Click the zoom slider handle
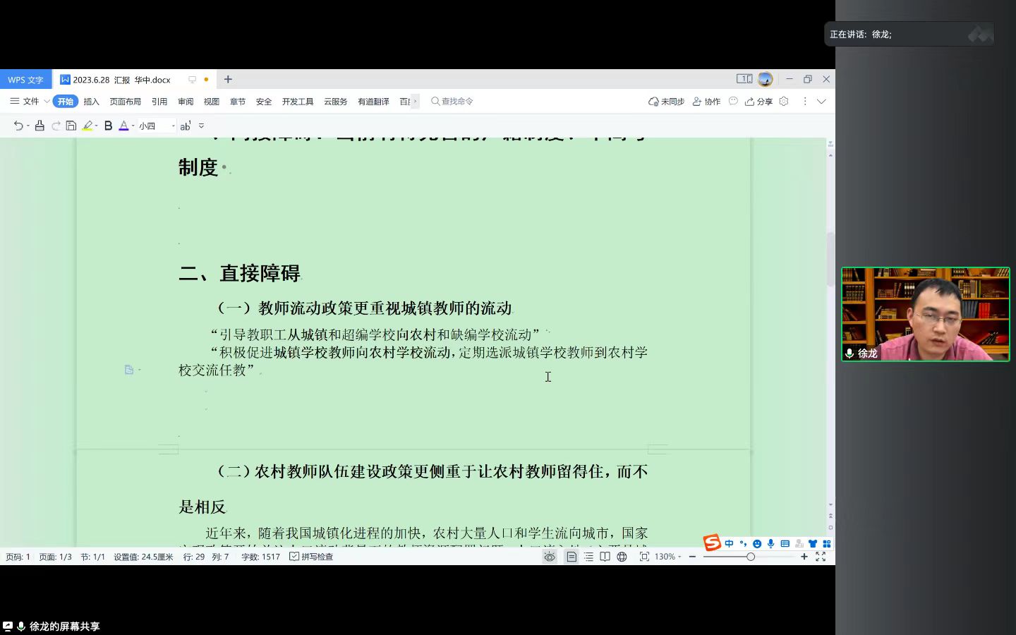Screen dimensions: 1016x635 (750, 557)
